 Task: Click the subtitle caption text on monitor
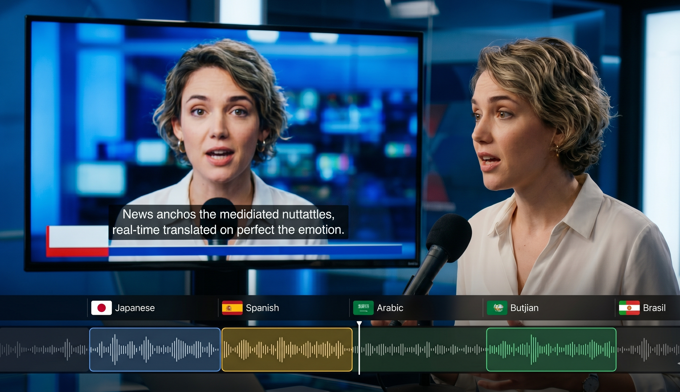click(x=228, y=222)
